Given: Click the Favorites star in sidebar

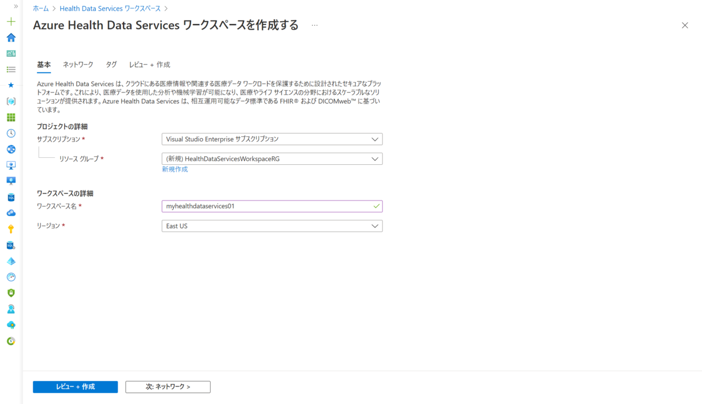Looking at the screenshot, I should point(11,85).
